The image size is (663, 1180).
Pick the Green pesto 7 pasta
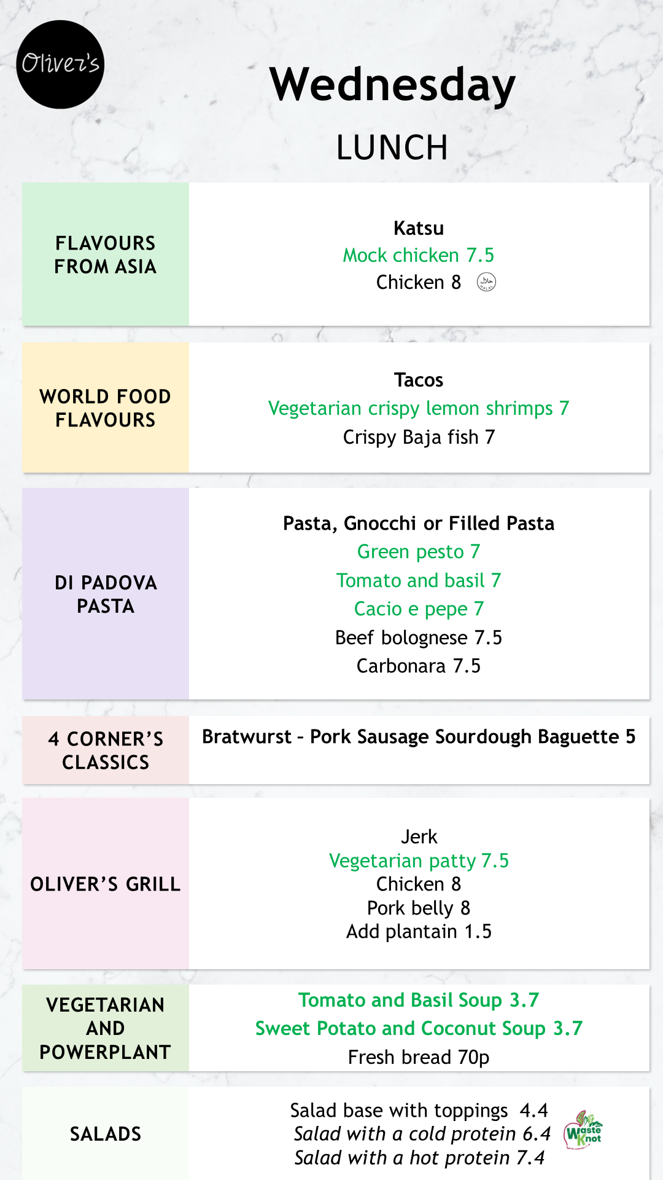pyautogui.click(x=419, y=552)
